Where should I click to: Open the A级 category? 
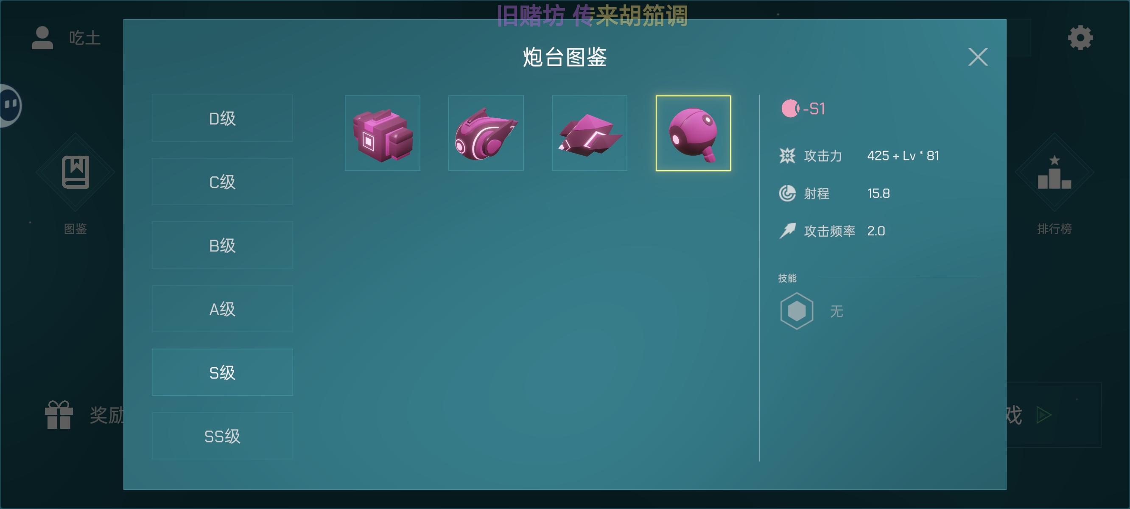click(x=222, y=309)
